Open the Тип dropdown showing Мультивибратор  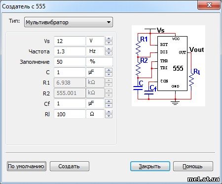(69, 22)
